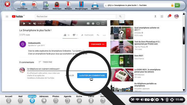
Task: Open the Ordissimoinfo channel avatar
Action: coord(23,44)
